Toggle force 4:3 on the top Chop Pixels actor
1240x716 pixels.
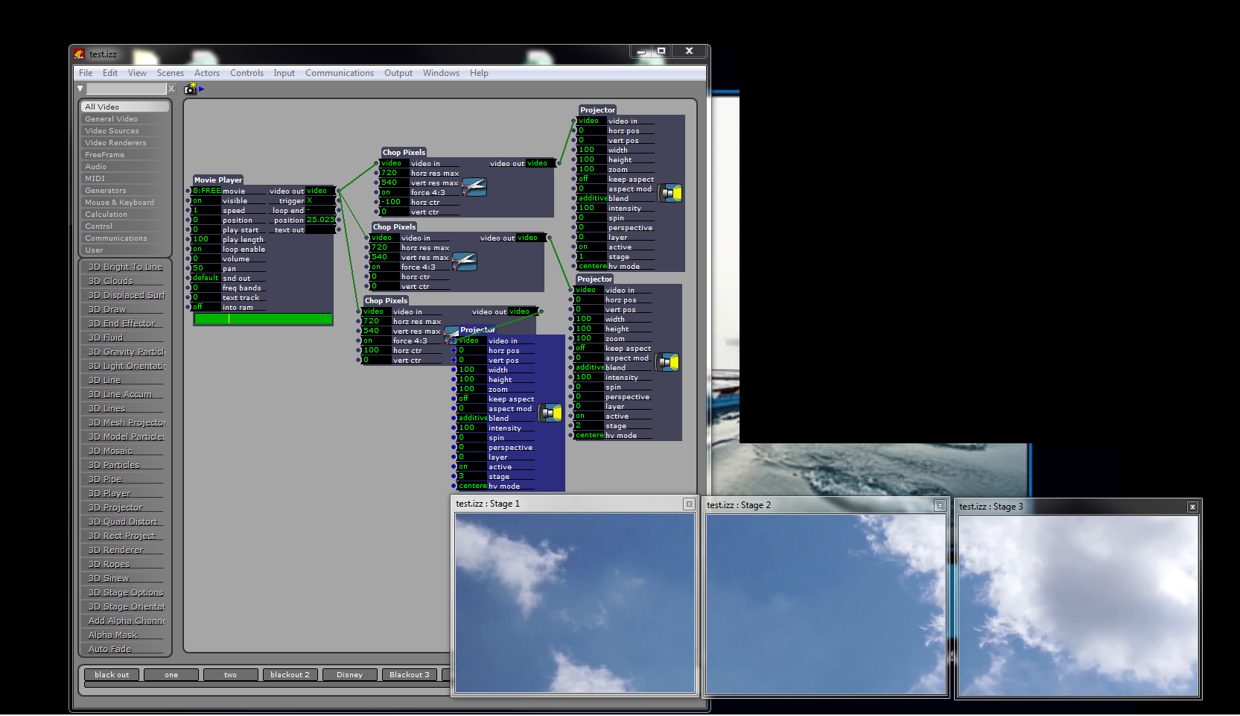point(395,192)
